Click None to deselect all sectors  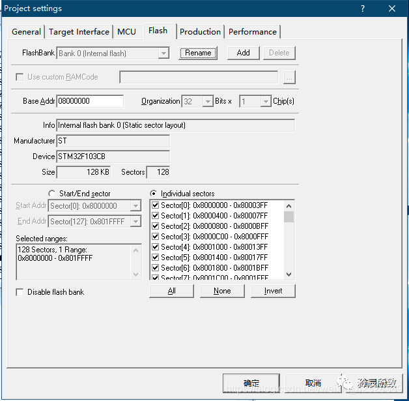tap(222, 291)
